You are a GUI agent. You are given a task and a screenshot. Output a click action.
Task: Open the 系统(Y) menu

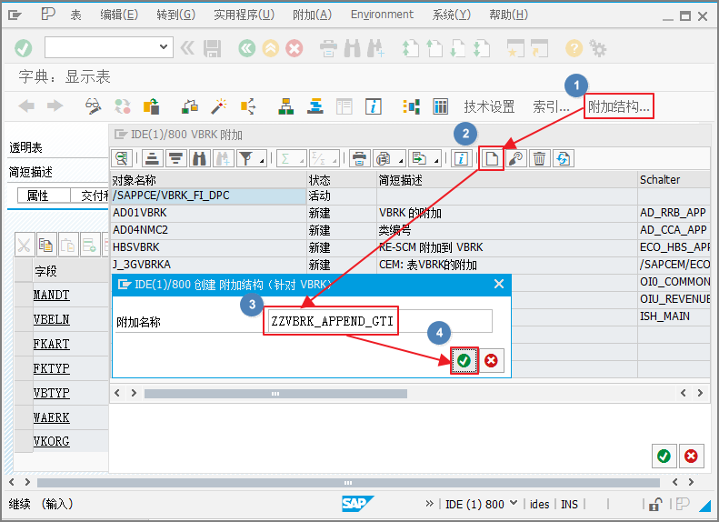point(451,15)
